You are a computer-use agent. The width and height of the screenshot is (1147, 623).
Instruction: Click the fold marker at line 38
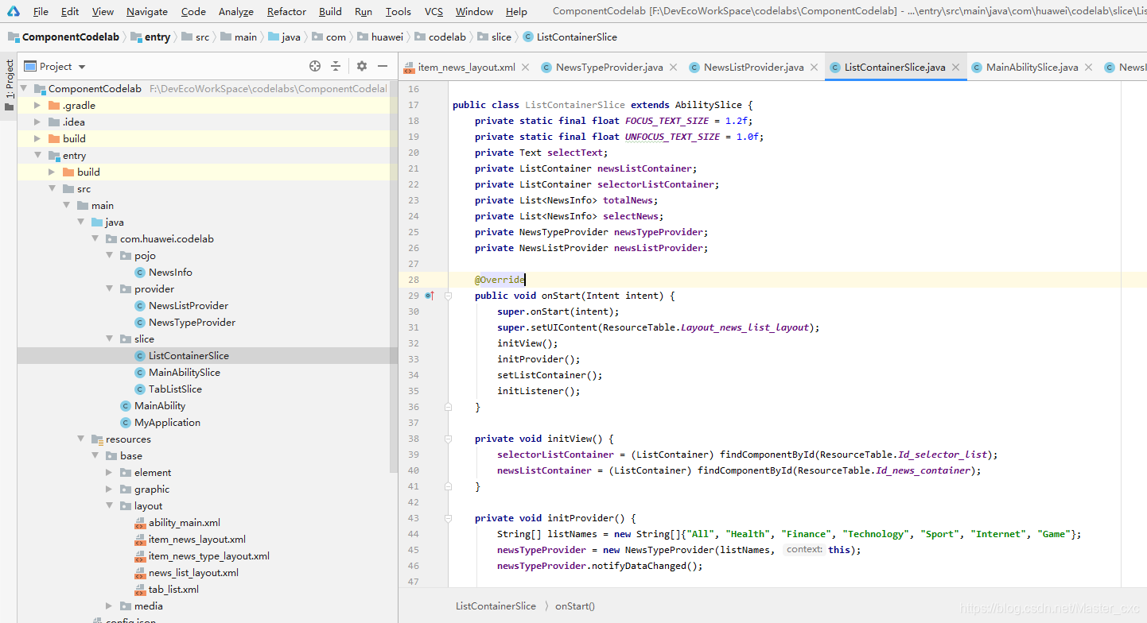coord(448,439)
